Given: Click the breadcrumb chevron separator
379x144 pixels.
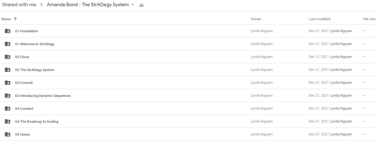Looking at the screenshot, I should tap(41, 5).
